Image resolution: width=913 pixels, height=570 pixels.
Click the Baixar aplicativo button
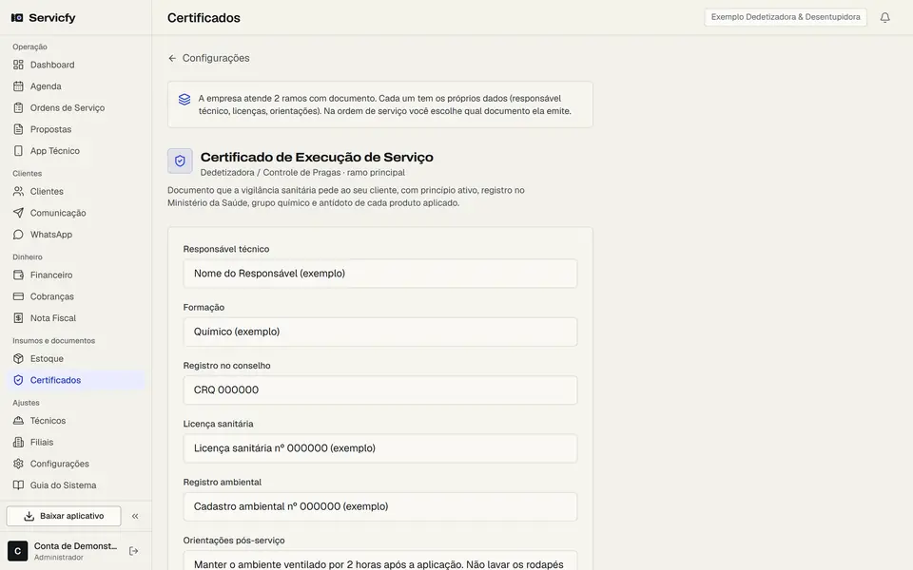[x=64, y=516]
